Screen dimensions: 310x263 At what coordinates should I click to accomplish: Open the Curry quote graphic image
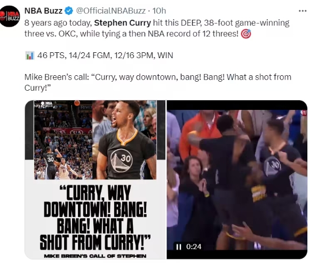pyautogui.click(x=95, y=180)
